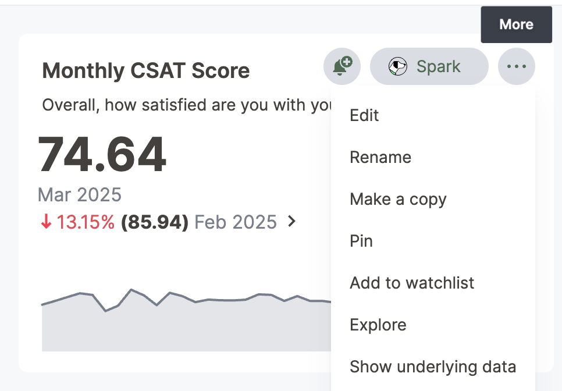The height and width of the screenshot is (391, 562).
Task: Open the three-dot more options button
Action: click(516, 66)
